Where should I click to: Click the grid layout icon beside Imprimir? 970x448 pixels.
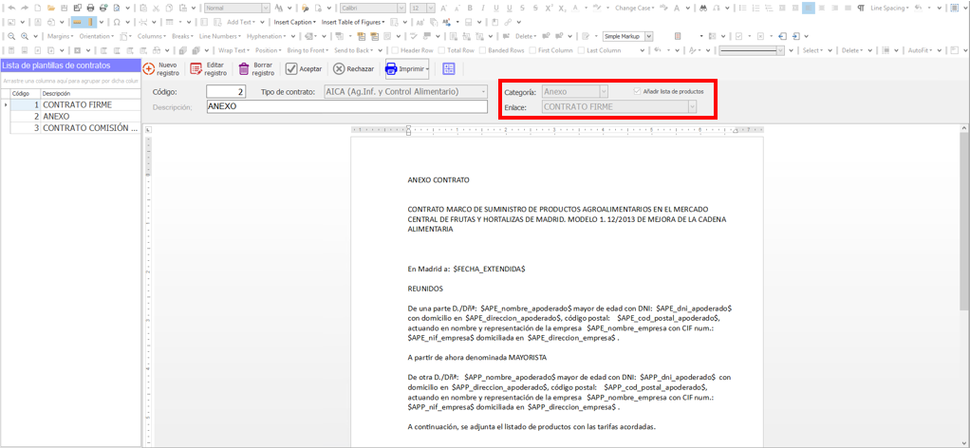pos(449,68)
